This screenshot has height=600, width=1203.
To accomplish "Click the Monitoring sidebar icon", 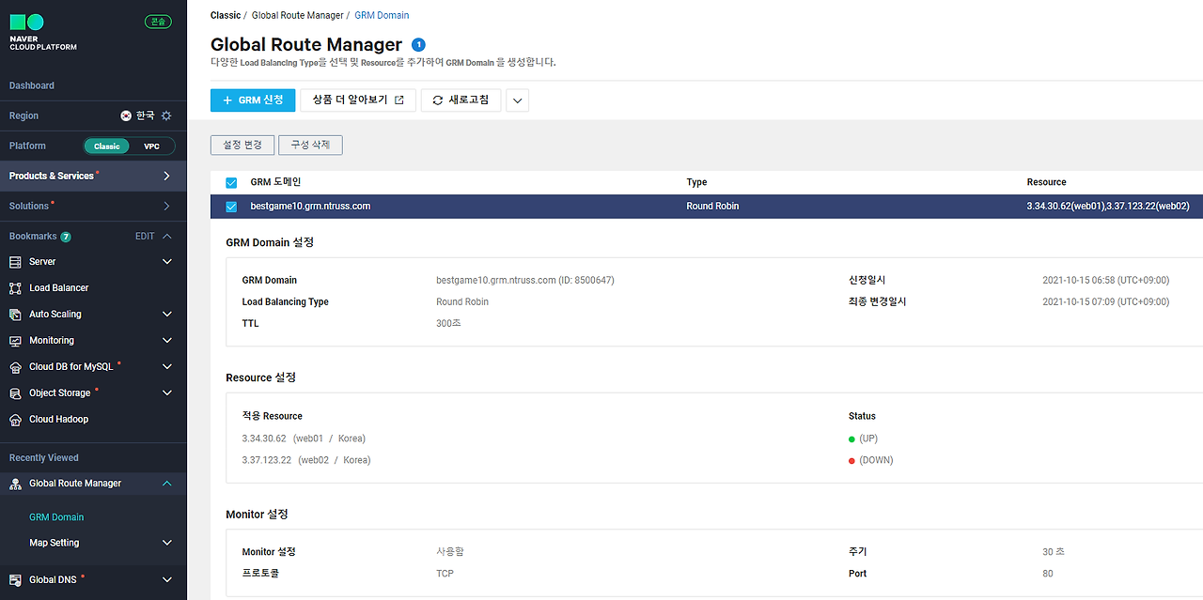I will [x=15, y=341].
